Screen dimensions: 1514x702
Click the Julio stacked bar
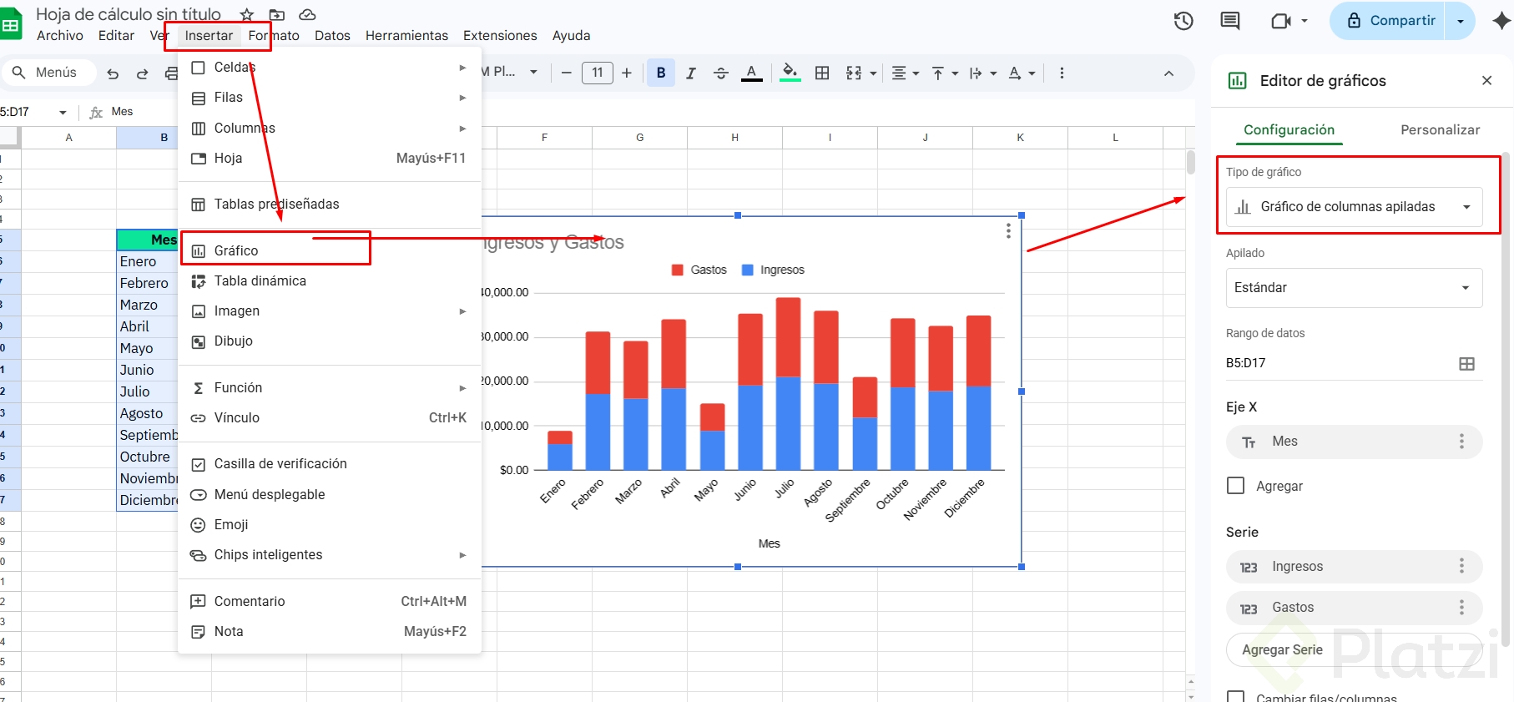(x=788, y=384)
